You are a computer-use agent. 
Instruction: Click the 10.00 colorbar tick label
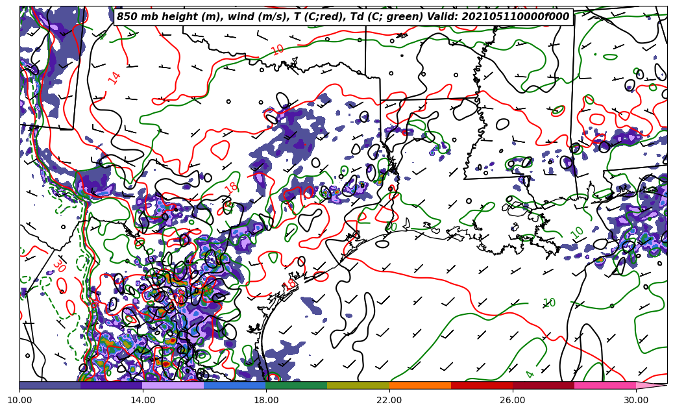pos(19,400)
